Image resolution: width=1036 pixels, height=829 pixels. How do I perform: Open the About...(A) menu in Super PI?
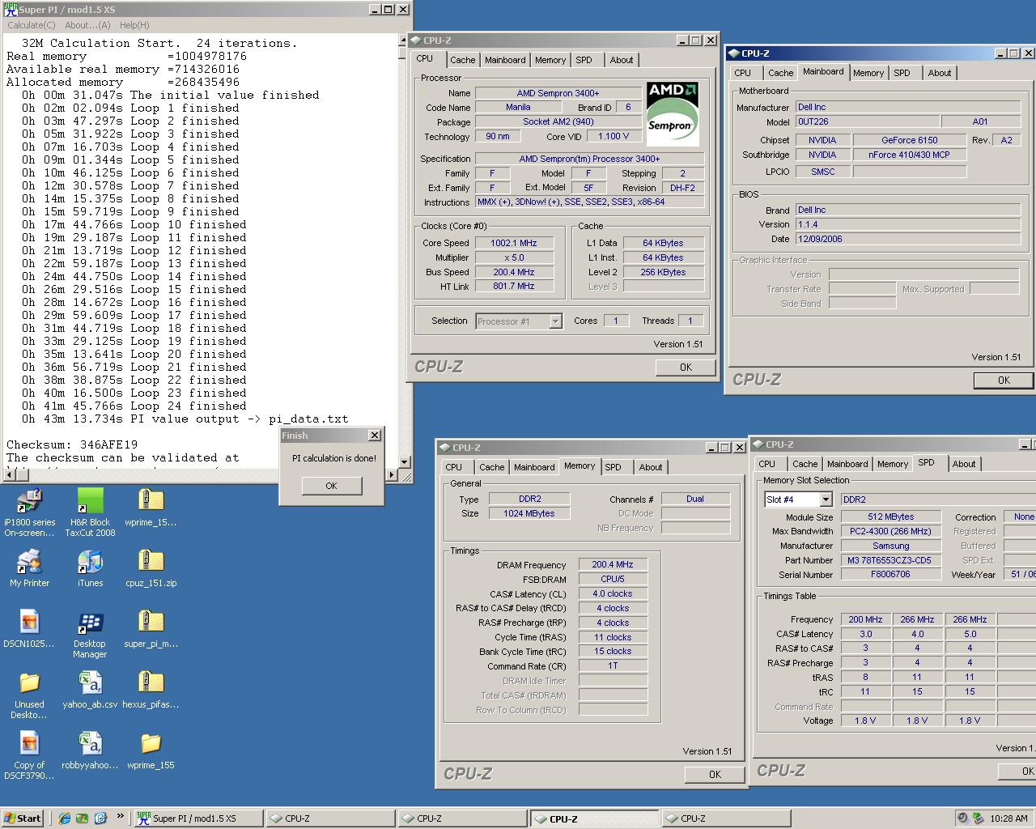(87, 25)
